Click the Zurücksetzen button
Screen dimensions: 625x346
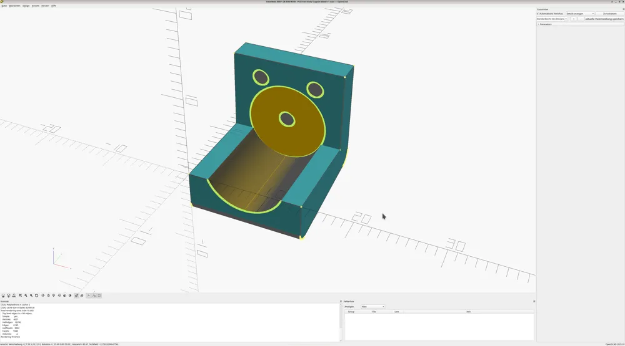610,14
